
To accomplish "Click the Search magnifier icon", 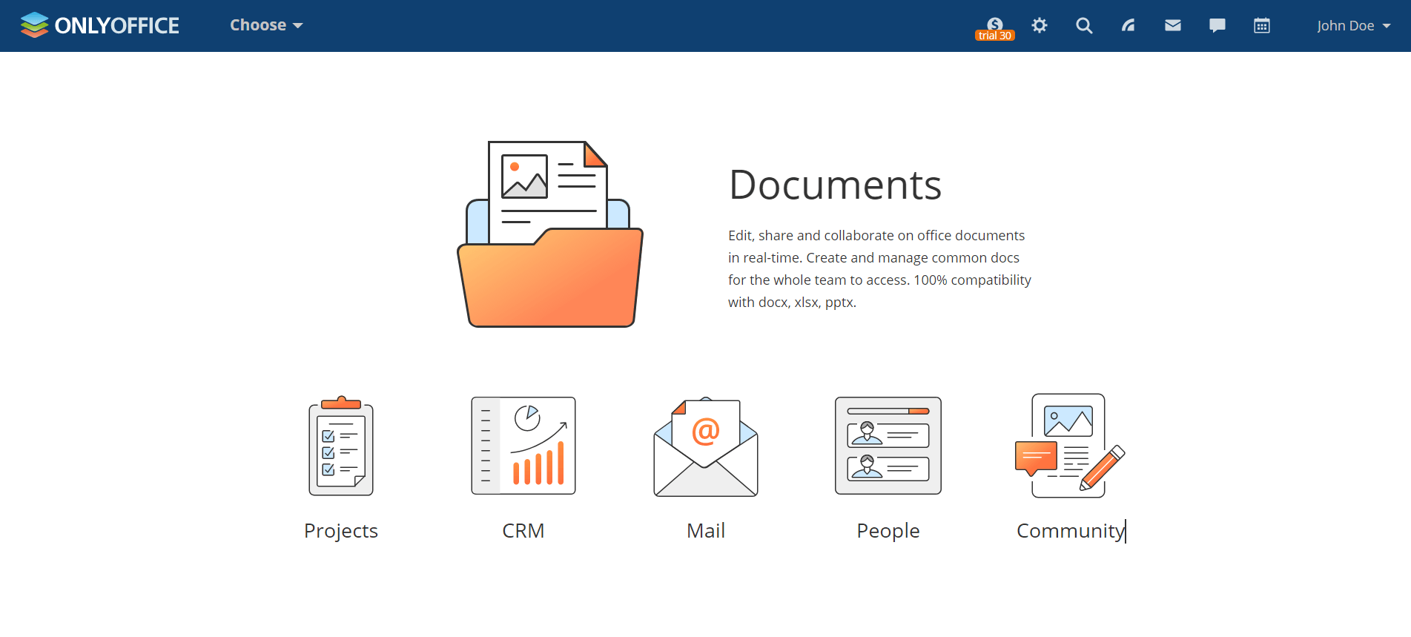I will point(1084,25).
